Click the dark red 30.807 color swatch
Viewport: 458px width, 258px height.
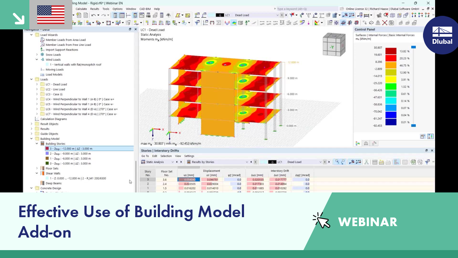391,51
